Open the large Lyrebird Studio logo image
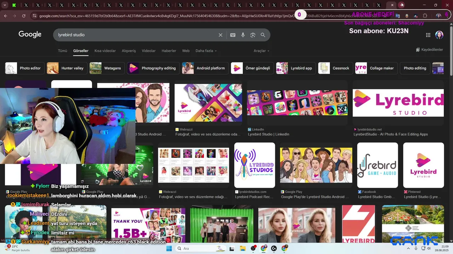This screenshot has width=453, height=254. 398,103
